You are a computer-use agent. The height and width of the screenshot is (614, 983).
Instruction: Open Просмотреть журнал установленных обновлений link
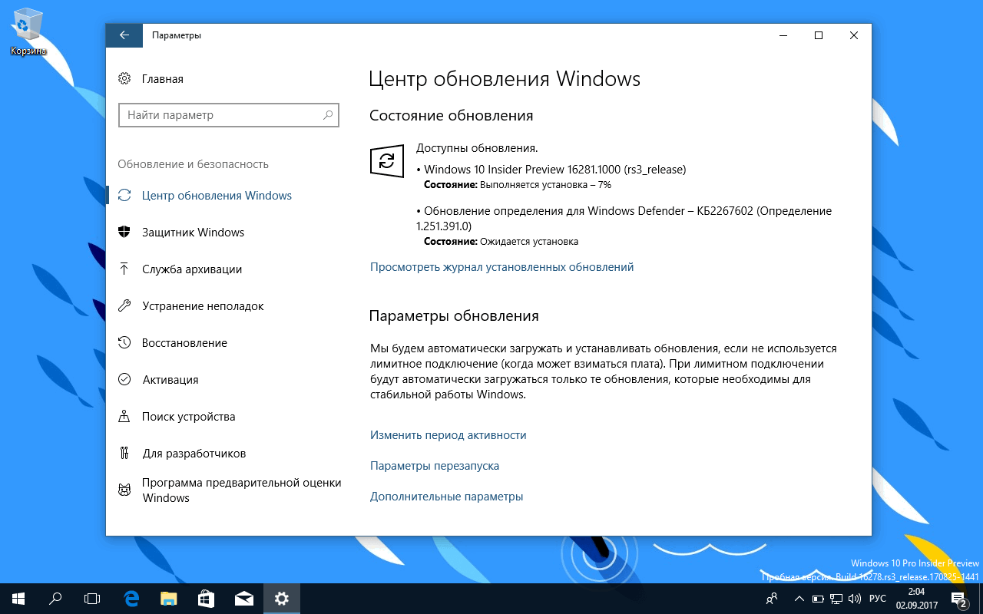click(502, 266)
